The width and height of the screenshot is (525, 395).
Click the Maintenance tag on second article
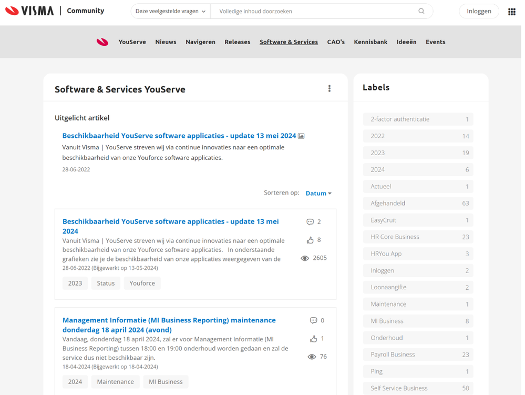116,382
